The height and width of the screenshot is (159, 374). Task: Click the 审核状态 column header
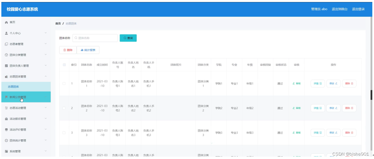[x=281, y=65]
